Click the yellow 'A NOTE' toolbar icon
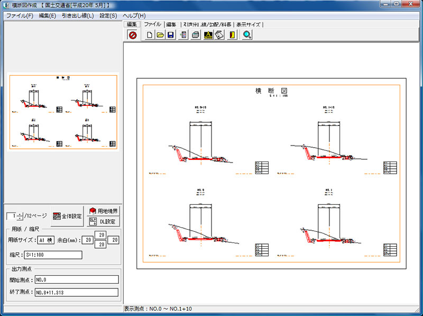 click(x=208, y=35)
